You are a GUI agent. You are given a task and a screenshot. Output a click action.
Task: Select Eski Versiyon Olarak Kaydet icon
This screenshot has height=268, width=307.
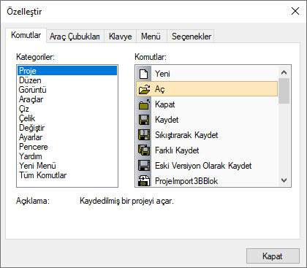(144, 166)
